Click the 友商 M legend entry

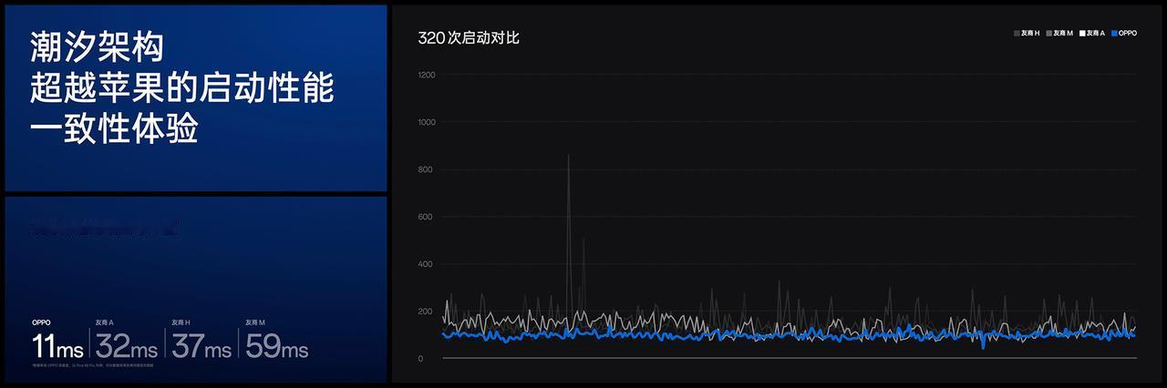tap(1059, 33)
